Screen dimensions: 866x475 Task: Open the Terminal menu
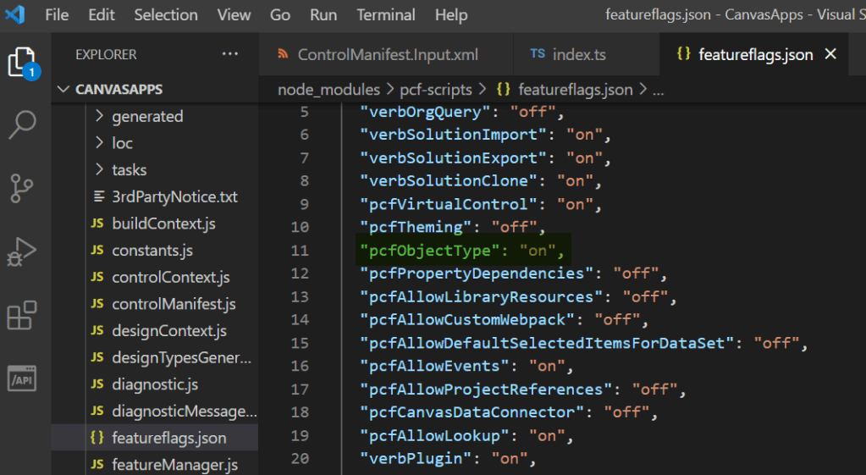point(385,15)
